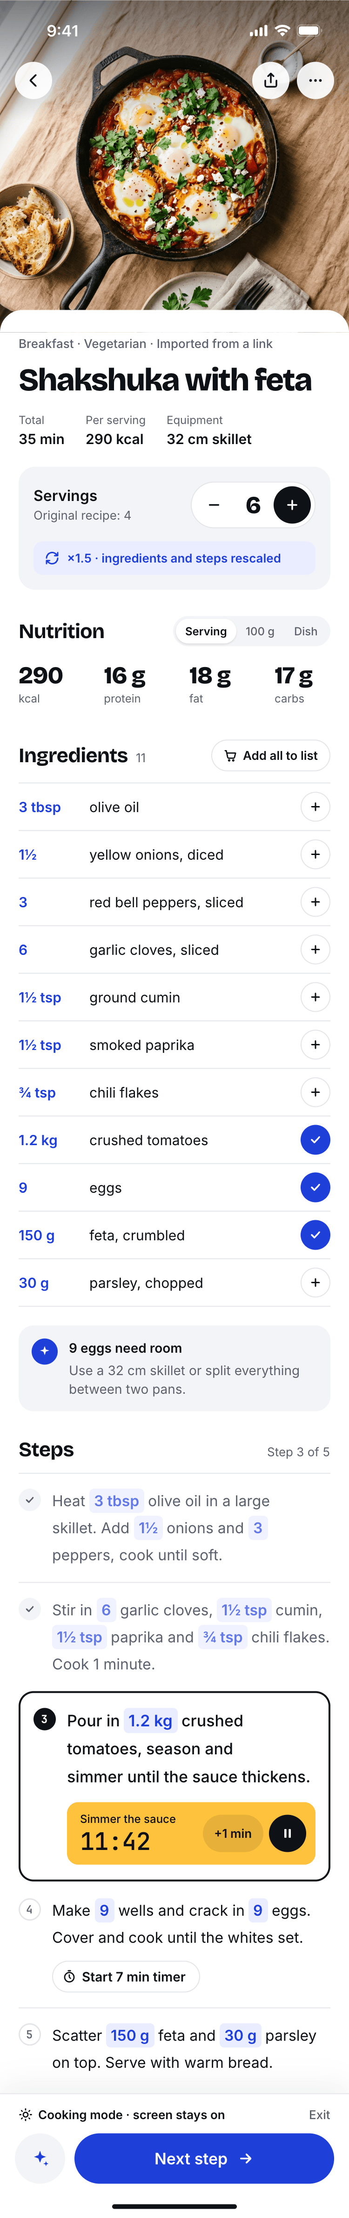The height and width of the screenshot is (2218, 349).
Task: Tap the sparkle assistant icon button
Action: [x=40, y=2158]
